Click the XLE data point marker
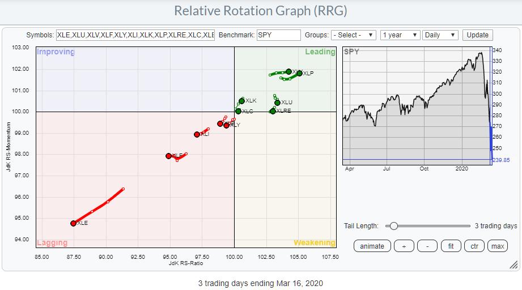The width and height of the screenshot is (522, 290). point(73,223)
